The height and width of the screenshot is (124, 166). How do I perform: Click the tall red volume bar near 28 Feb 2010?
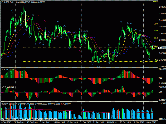pyautogui.click(x=121, y=113)
